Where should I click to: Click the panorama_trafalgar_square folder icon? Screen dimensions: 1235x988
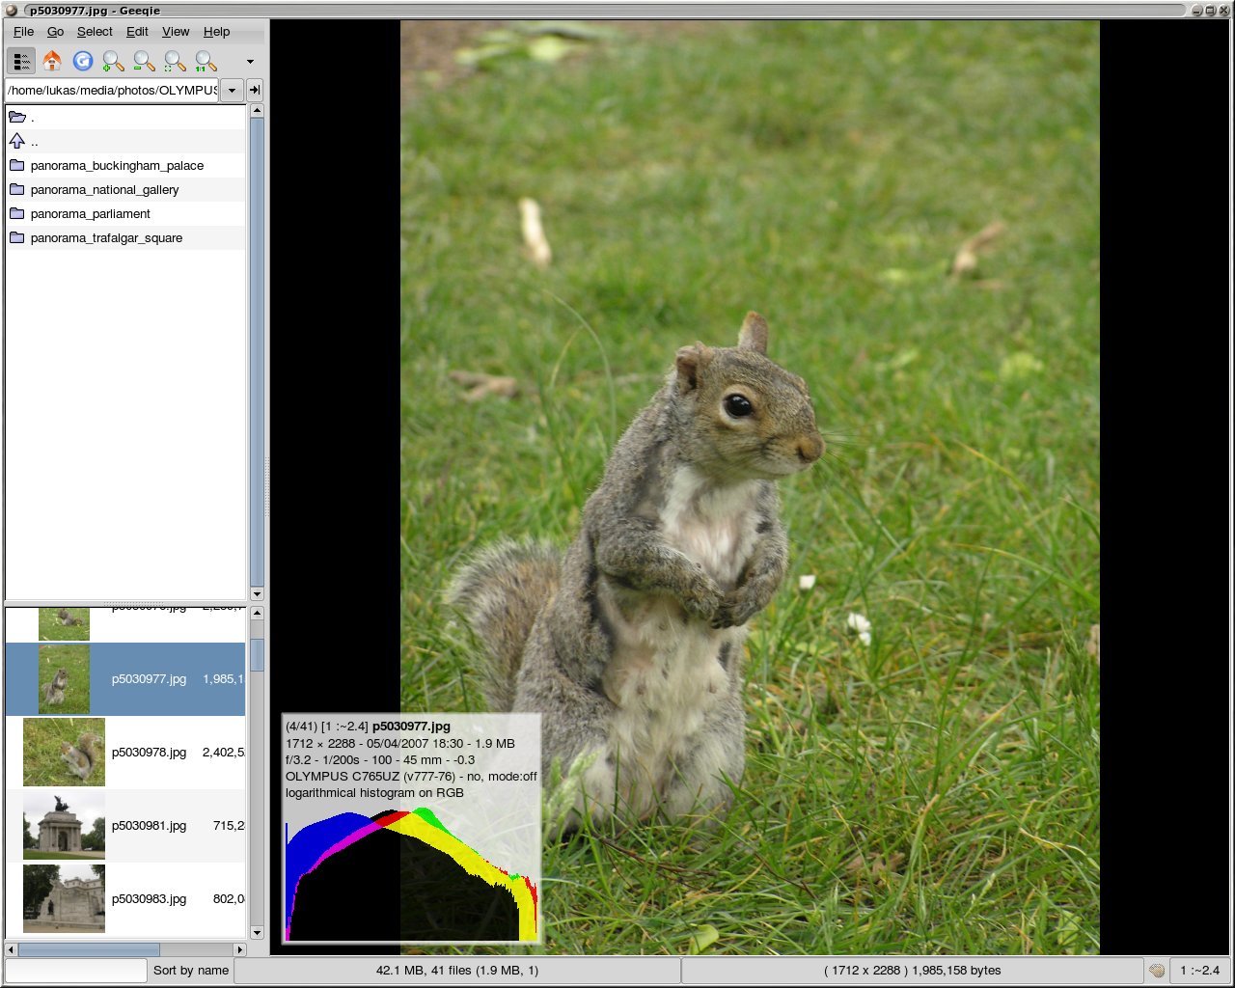click(x=16, y=237)
